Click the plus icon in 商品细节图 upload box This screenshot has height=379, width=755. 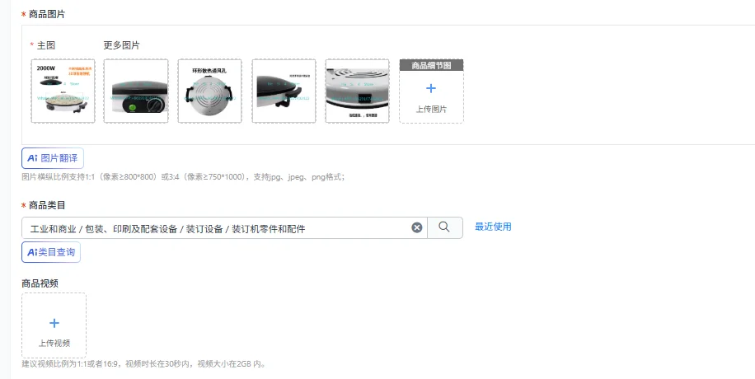431,88
